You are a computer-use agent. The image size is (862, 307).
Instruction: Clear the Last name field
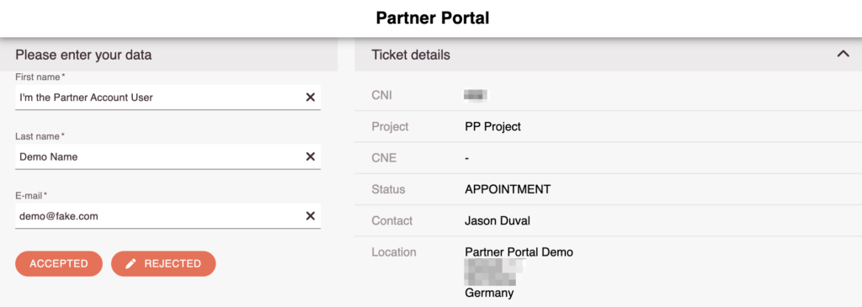tap(310, 156)
